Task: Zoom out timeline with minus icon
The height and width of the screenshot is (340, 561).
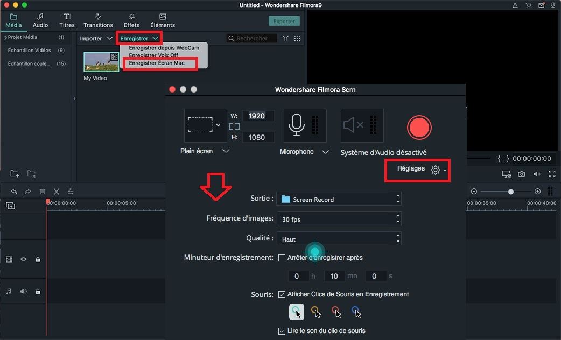Action: [x=474, y=192]
